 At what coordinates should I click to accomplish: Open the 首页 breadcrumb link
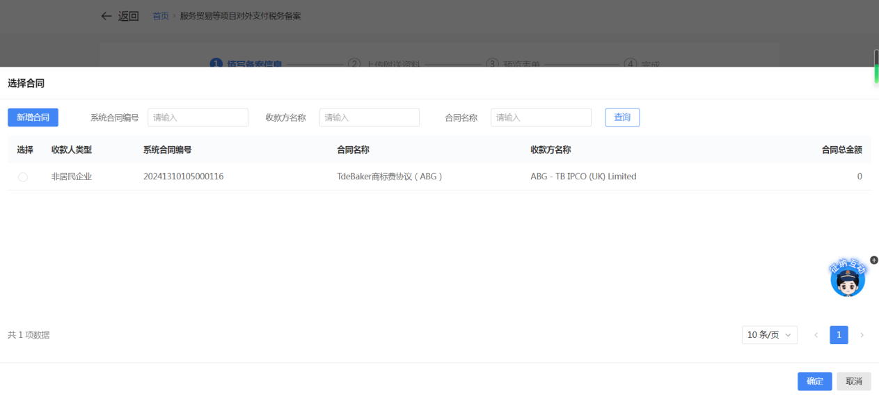click(x=160, y=16)
